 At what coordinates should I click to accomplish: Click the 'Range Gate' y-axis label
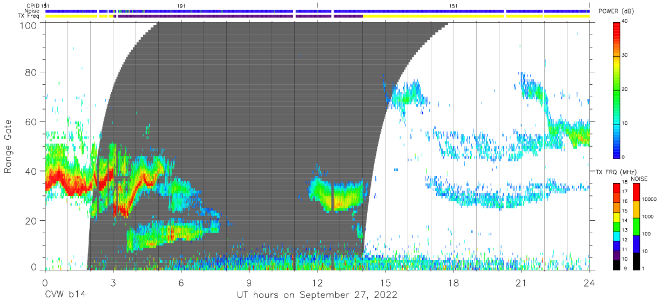(x=8, y=147)
